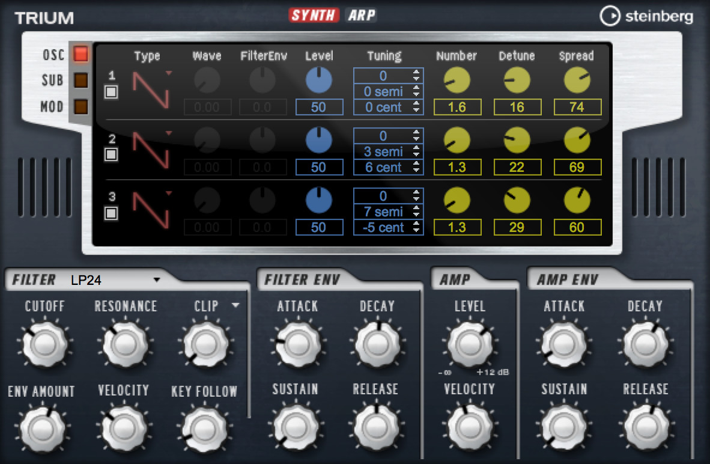Click the filter CUTOFF knob
The height and width of the screenshot is (464, 710).
[44, 344]
